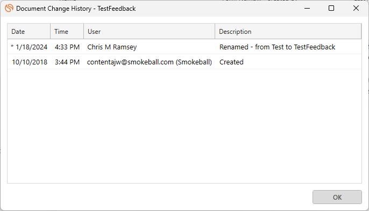Click the 3:44 PM time cell
The image size is (369, 211).
[67, 62]
